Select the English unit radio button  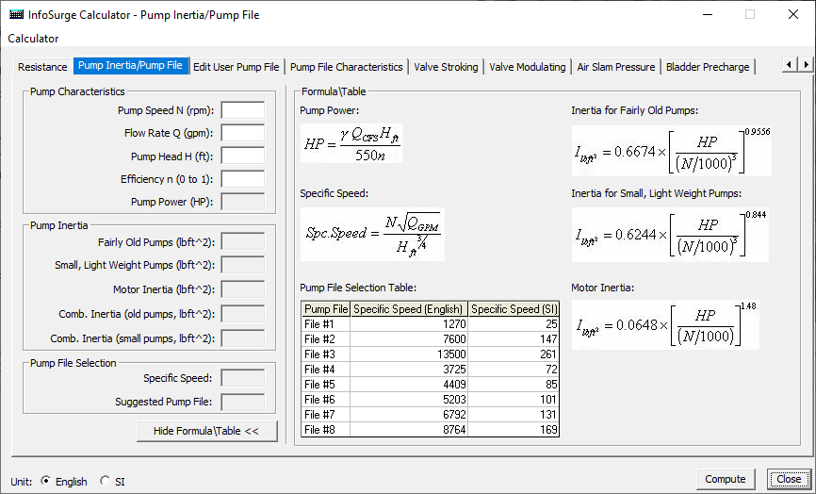(x=46, y=481)
